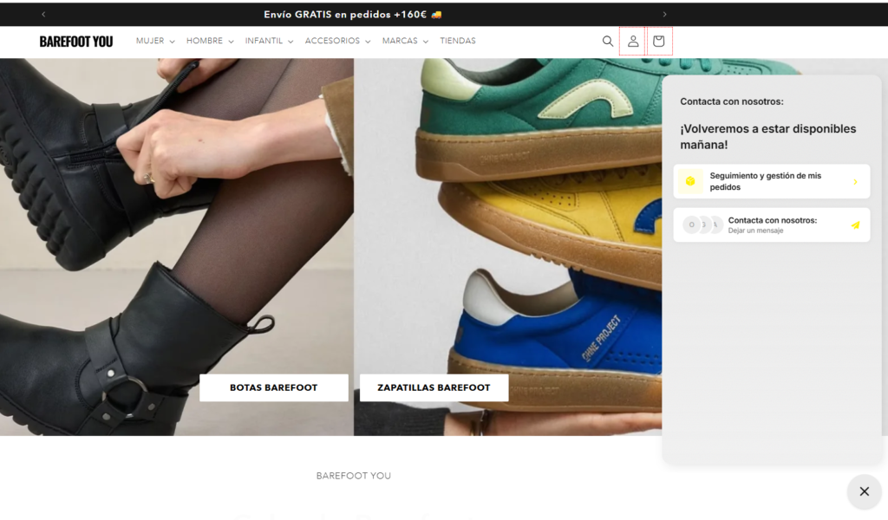Show previous announcement with left arrow
This screenshot has height=520, width=888.
point(43,14)
